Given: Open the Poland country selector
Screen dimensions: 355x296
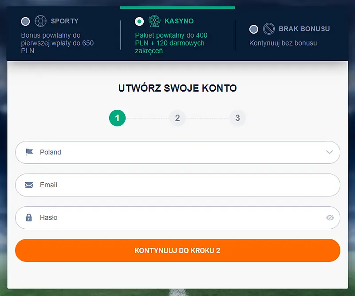Looking at the screenshot, I should pyautogui.click(x=177, y=152).
